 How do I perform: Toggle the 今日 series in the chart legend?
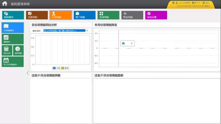coord(56,68)
